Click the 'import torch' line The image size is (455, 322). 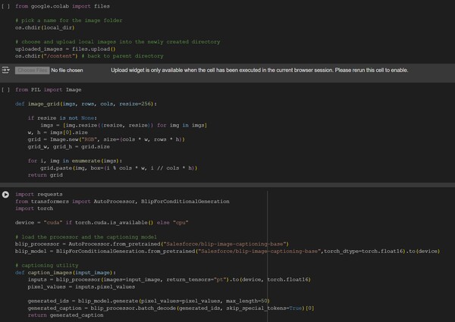tap(35, 209)
